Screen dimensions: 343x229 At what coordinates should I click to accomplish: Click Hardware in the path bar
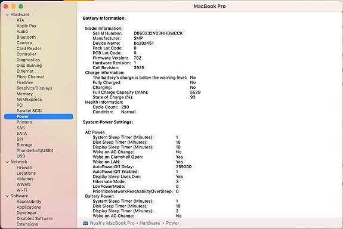point(150,223)
